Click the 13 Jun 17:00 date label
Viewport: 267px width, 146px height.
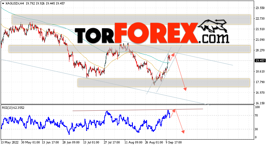tap(50, 142)
